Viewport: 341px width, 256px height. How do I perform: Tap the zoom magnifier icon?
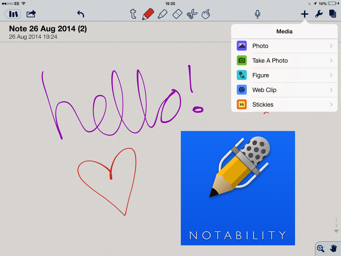pos(321,249)
